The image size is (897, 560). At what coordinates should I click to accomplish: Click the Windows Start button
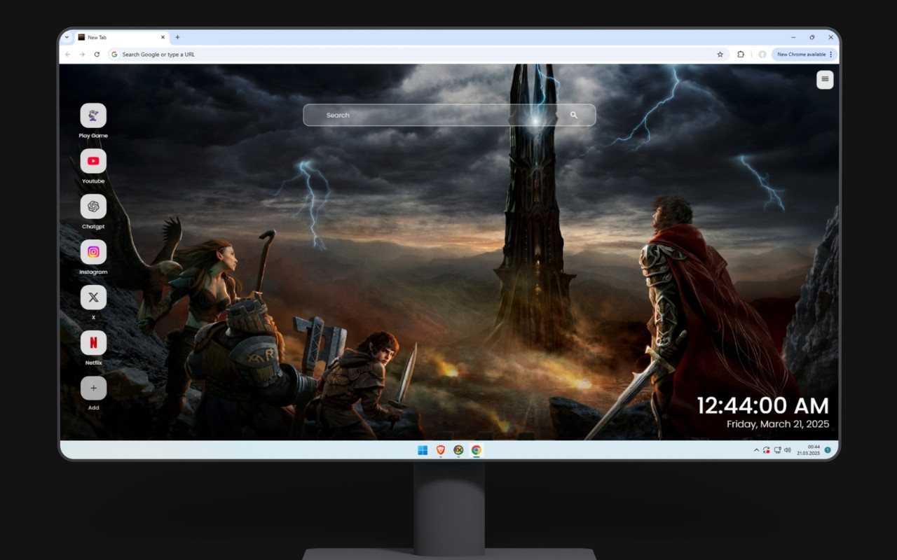422,450
